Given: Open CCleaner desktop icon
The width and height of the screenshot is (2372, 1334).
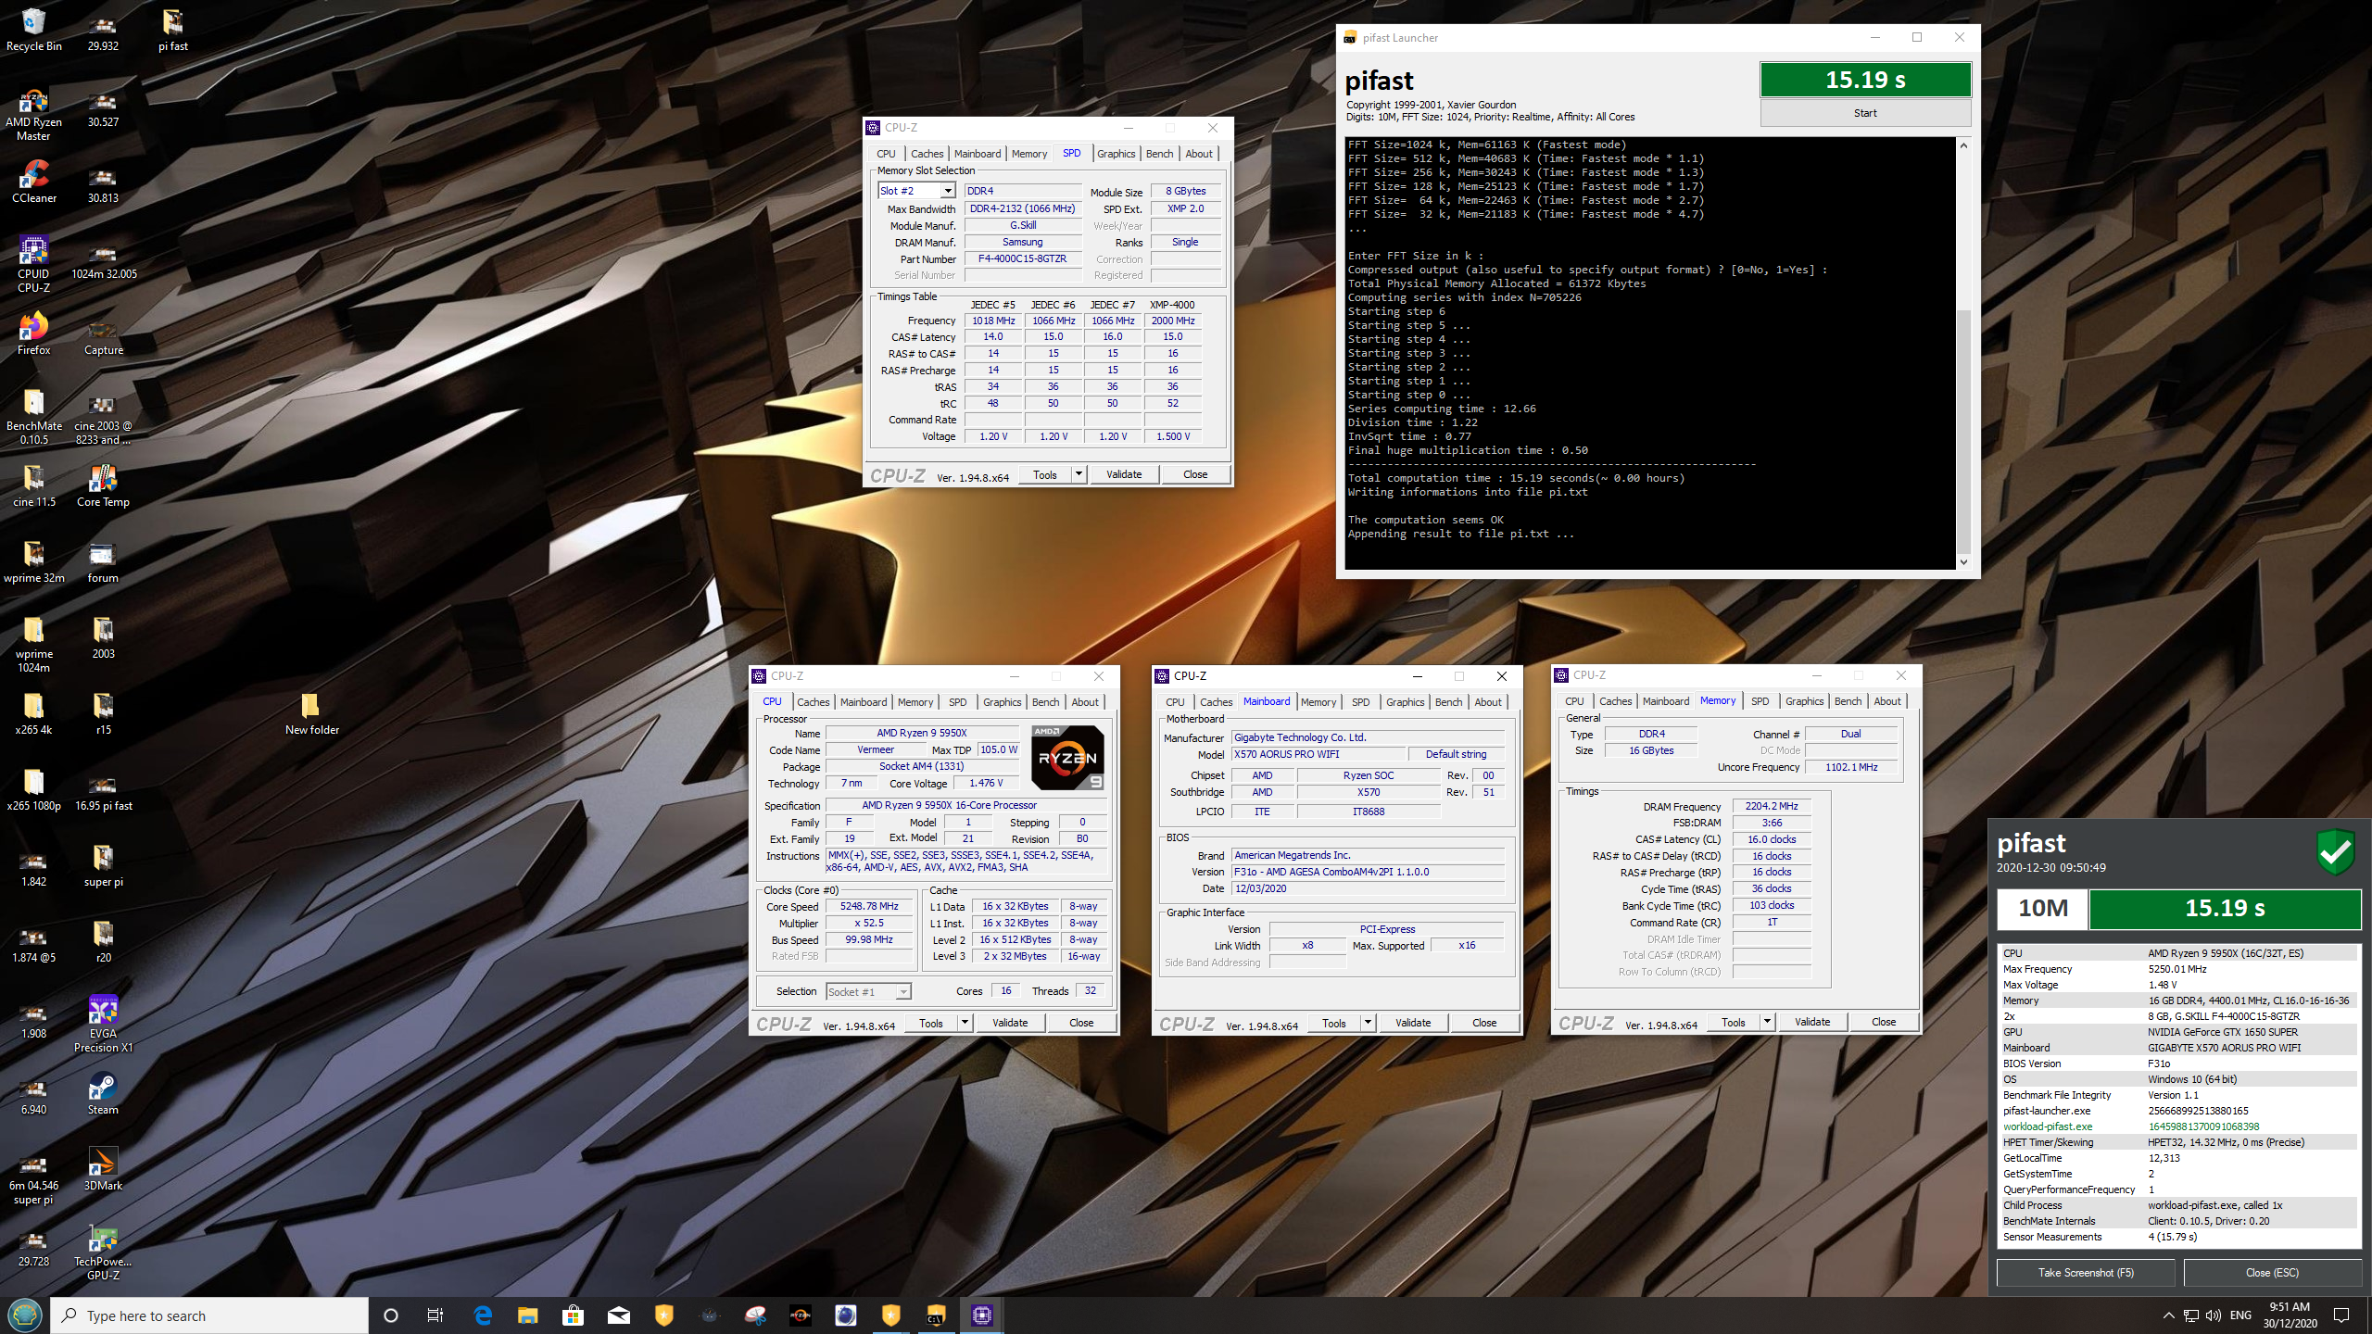Looking at the screenshot, I should click(33, 182).
